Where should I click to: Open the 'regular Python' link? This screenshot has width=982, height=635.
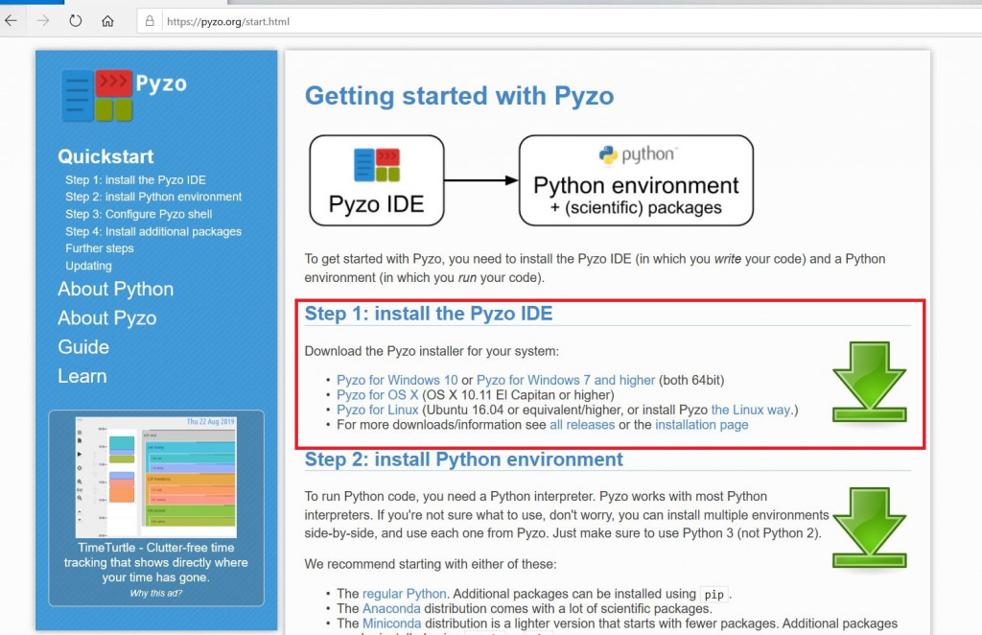404,594
